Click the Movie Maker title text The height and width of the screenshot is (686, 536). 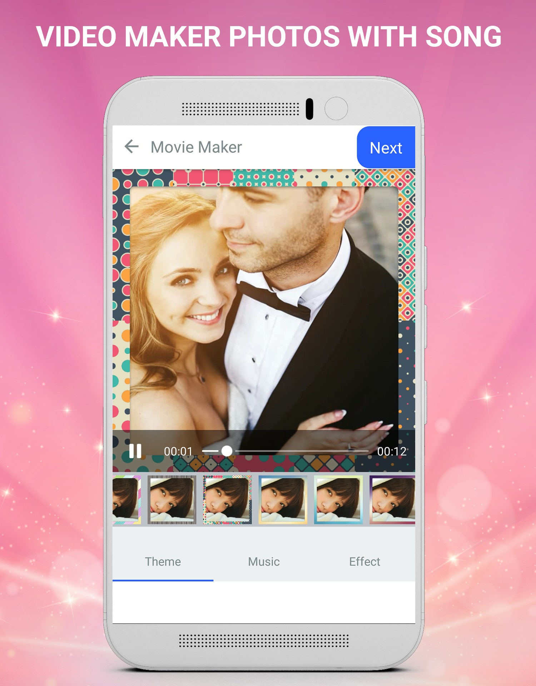click(196, 147)
